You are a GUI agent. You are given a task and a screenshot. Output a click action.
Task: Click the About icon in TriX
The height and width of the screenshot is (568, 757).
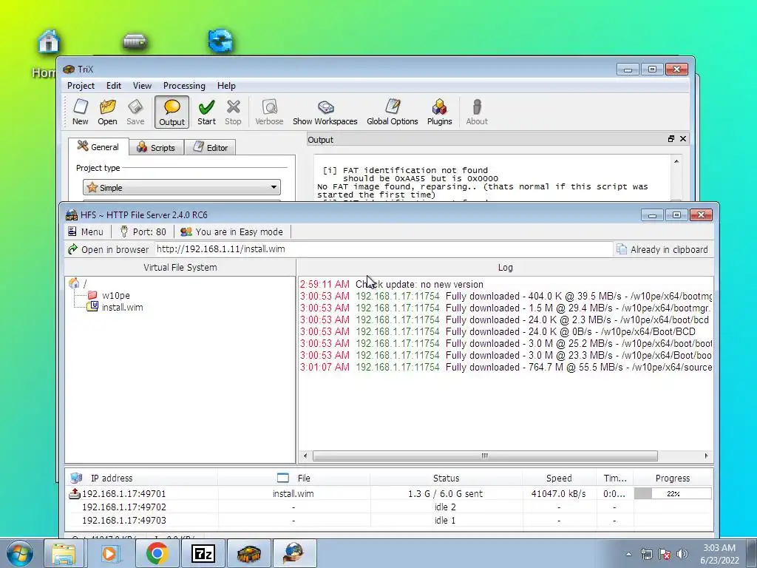tap(477, 112)
